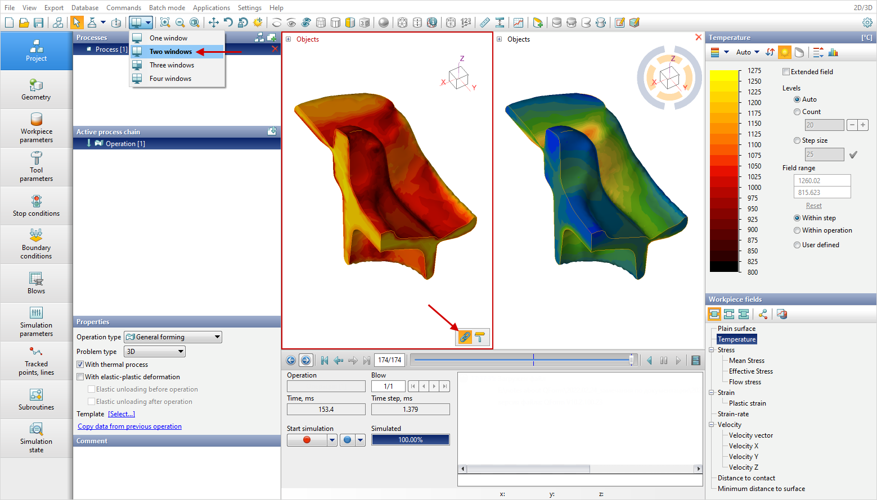Screen dimensions: 877x500
Task: Open the Problem type 3D dropdown
Action: pyautogui.click(x=155, y=352)
